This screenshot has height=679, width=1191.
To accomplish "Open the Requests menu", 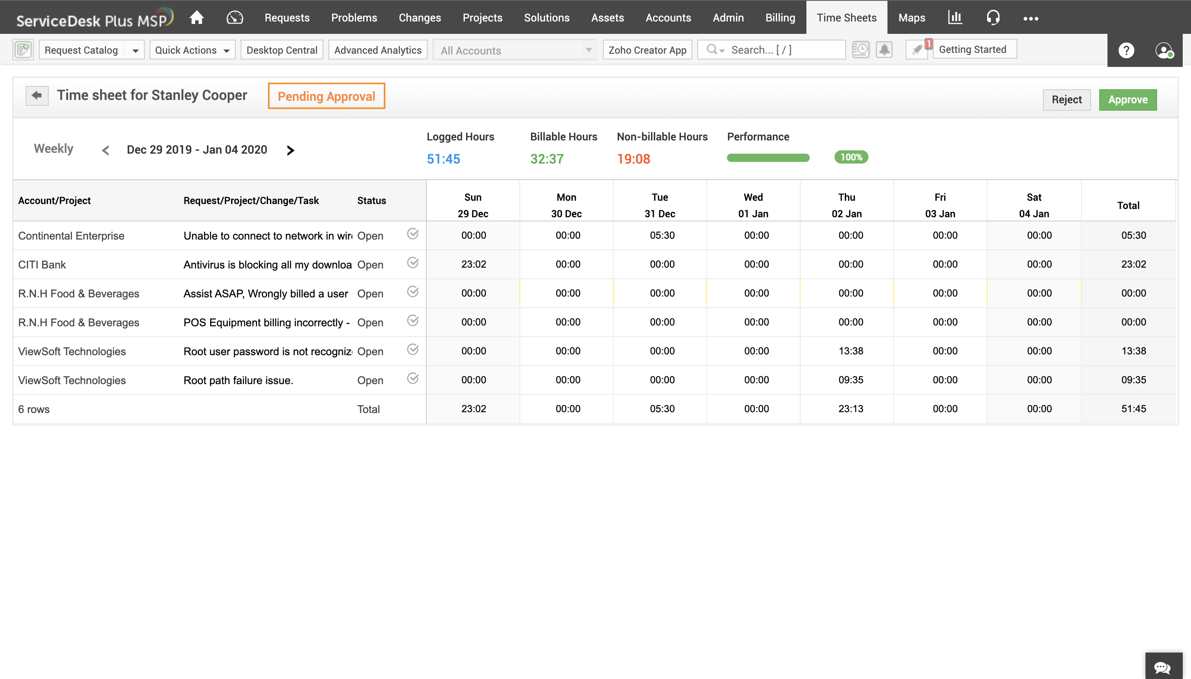I will pos(287,17).
